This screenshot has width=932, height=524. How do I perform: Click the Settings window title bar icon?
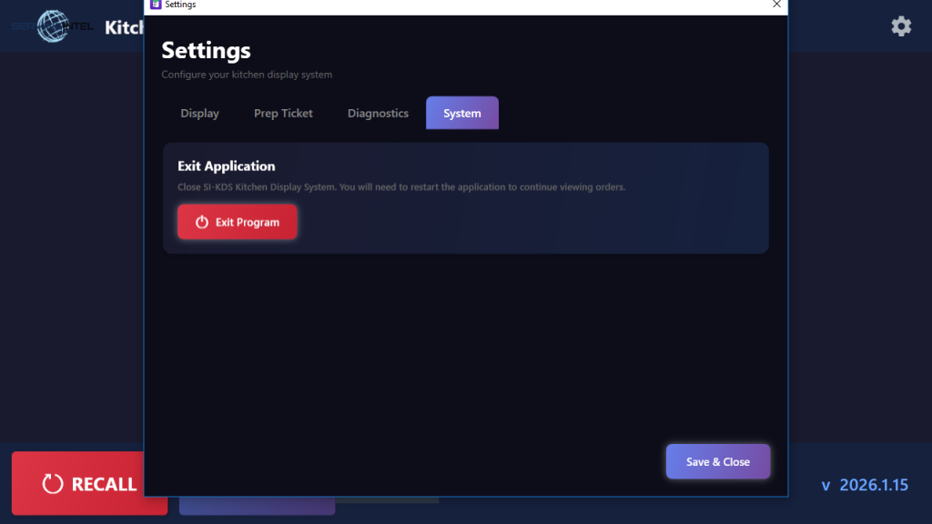coord(156,5)
